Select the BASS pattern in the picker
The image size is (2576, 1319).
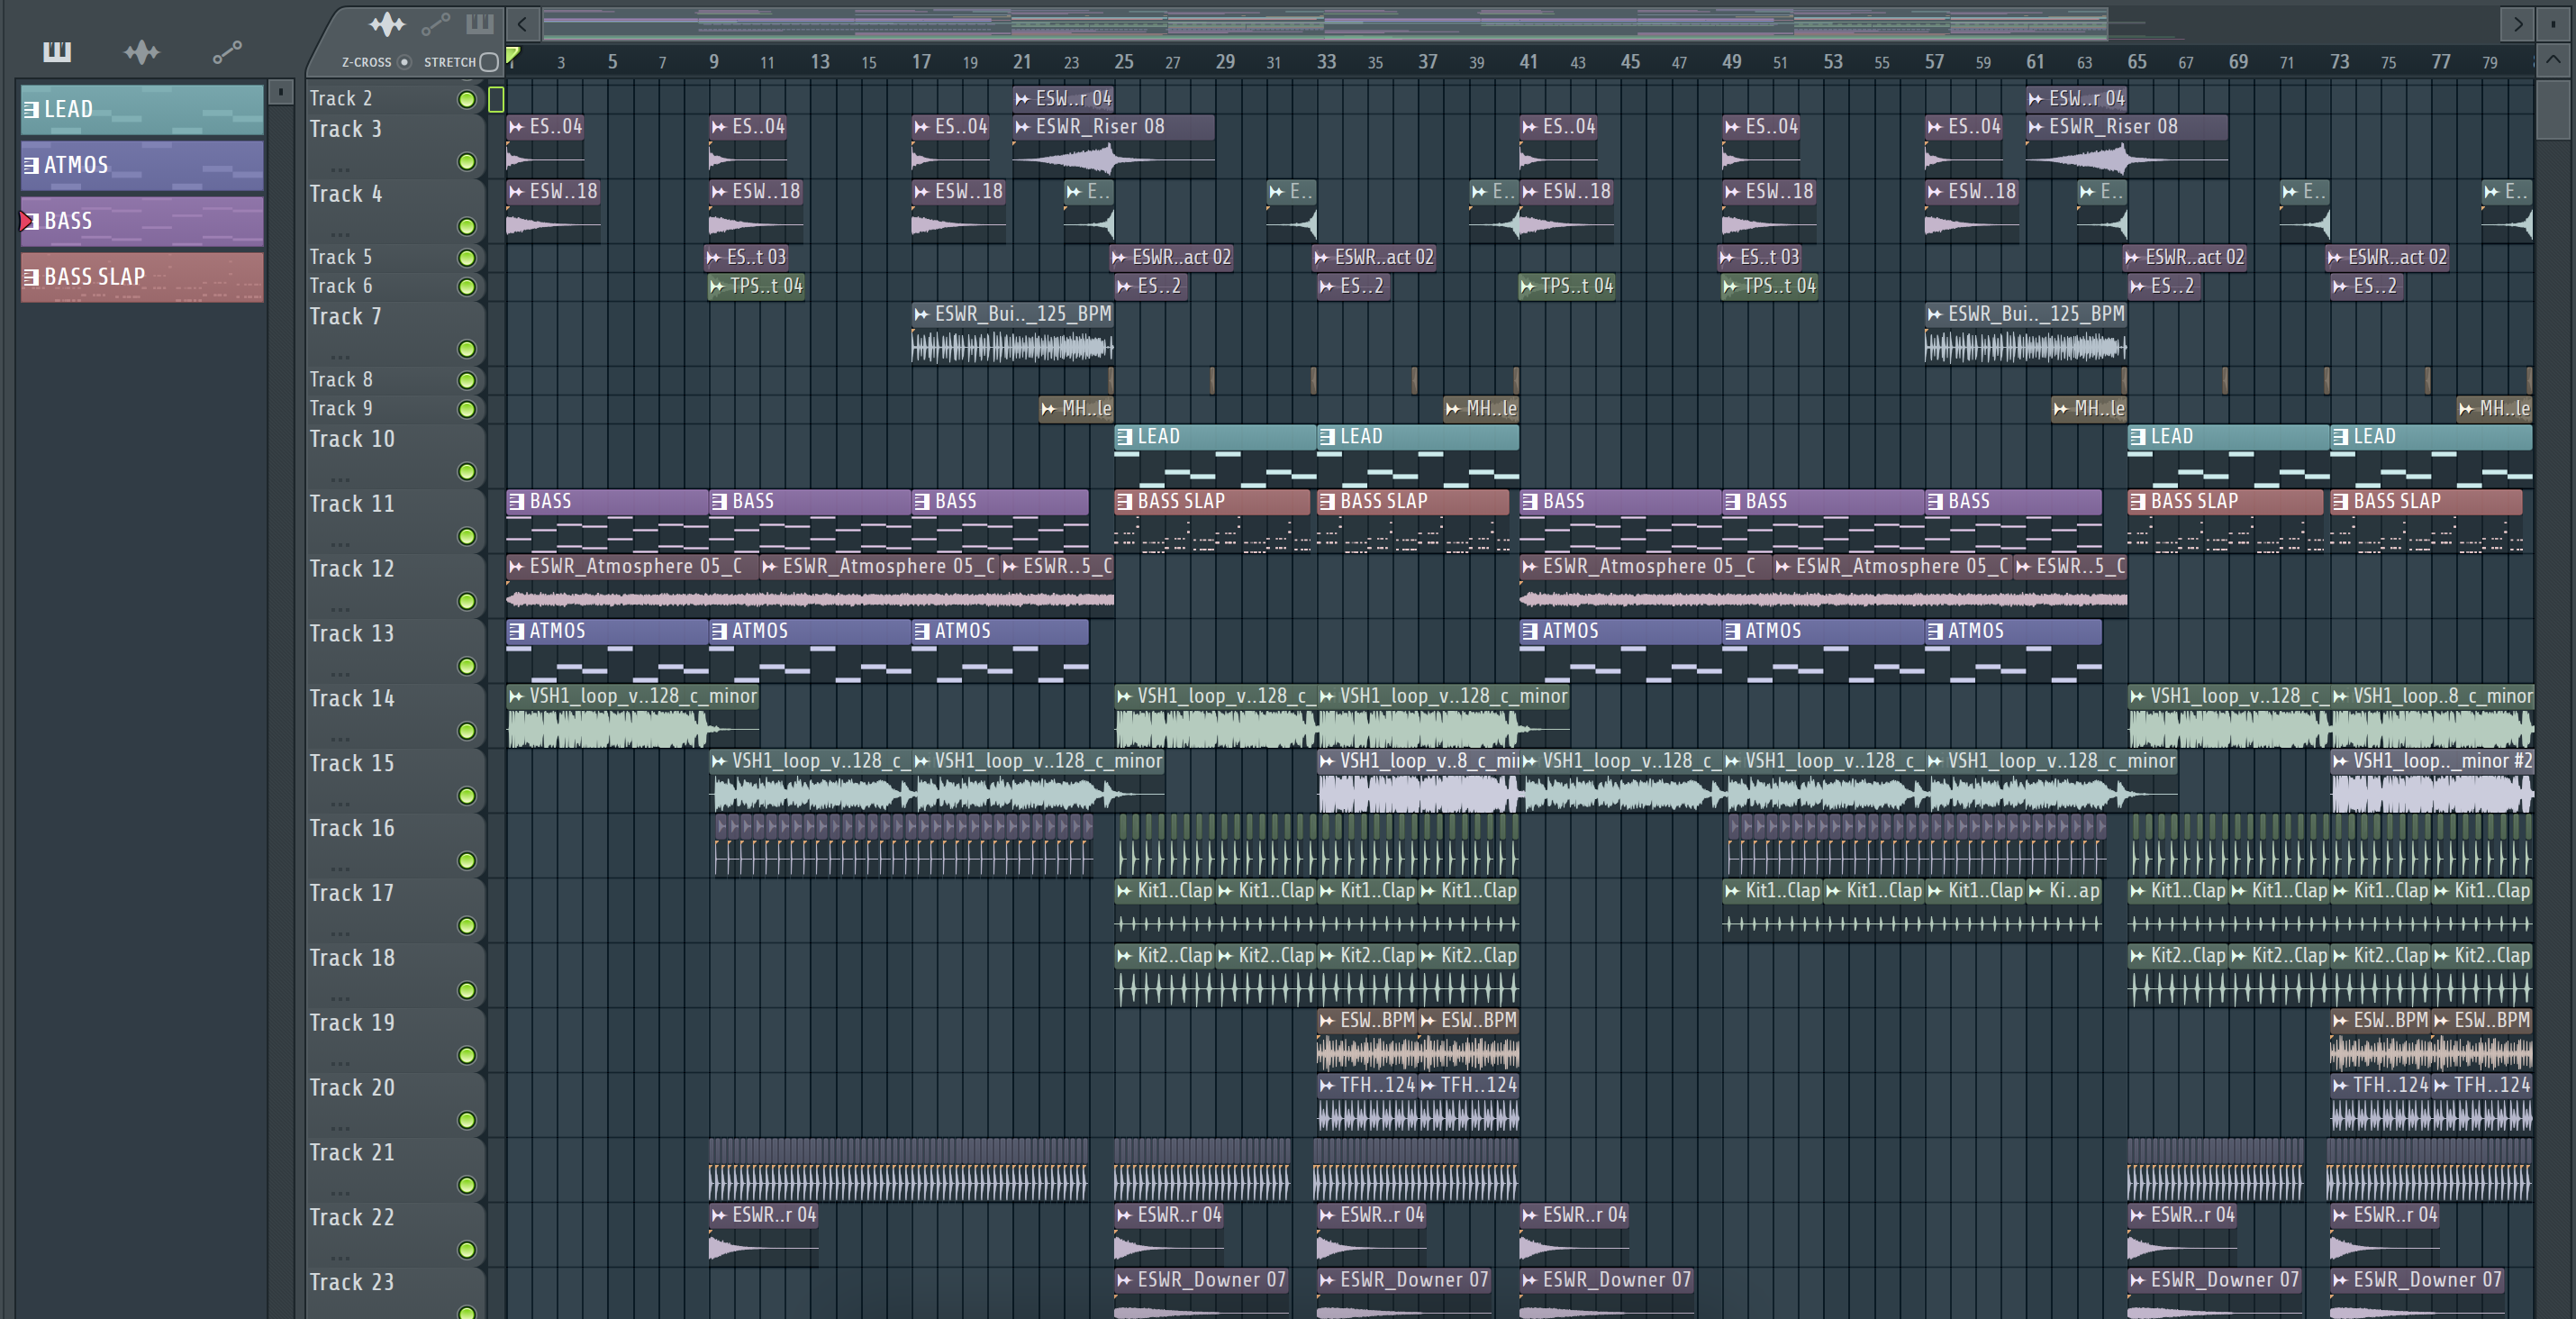[x=142, y=222]
